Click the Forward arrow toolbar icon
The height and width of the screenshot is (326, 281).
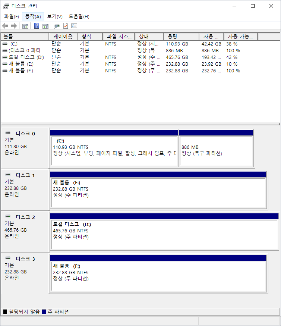pos(14,26)
